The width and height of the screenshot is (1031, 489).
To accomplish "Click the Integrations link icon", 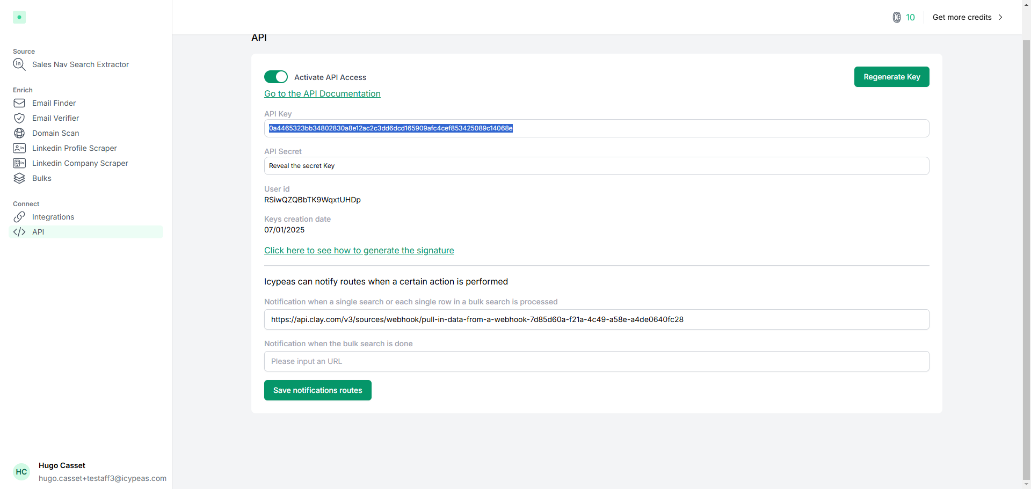I will (x=19, y=217).
